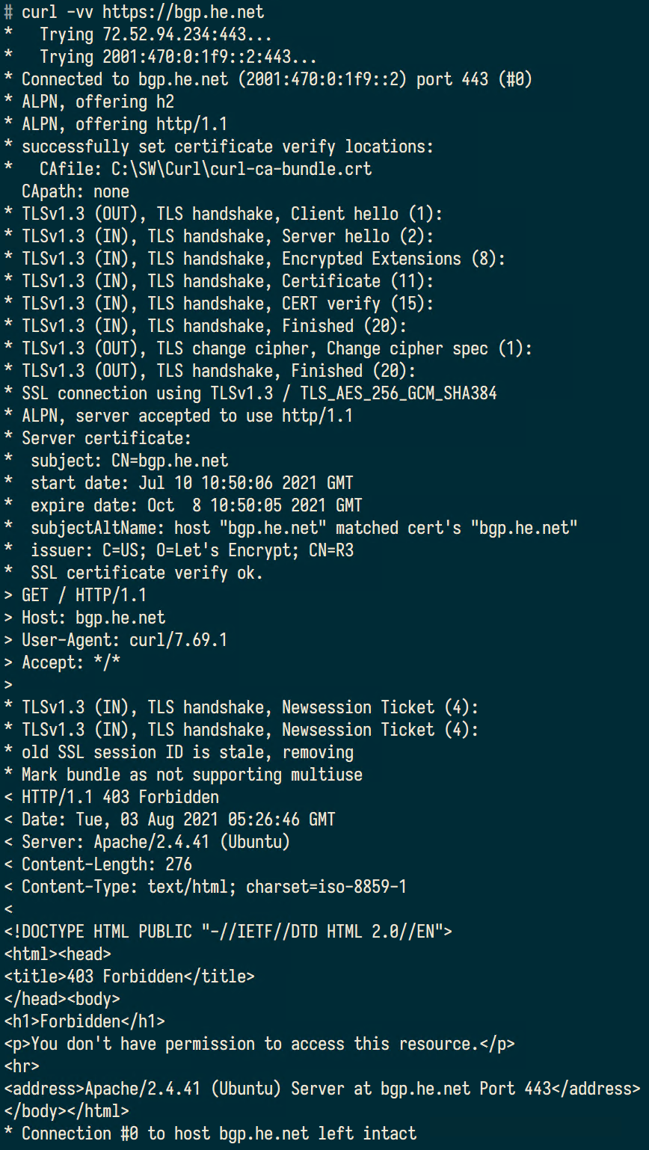Click the "subject: CN=bgp.he.net" line
Viewport: 649px width, 1150px height.
(x=129, y=461)
